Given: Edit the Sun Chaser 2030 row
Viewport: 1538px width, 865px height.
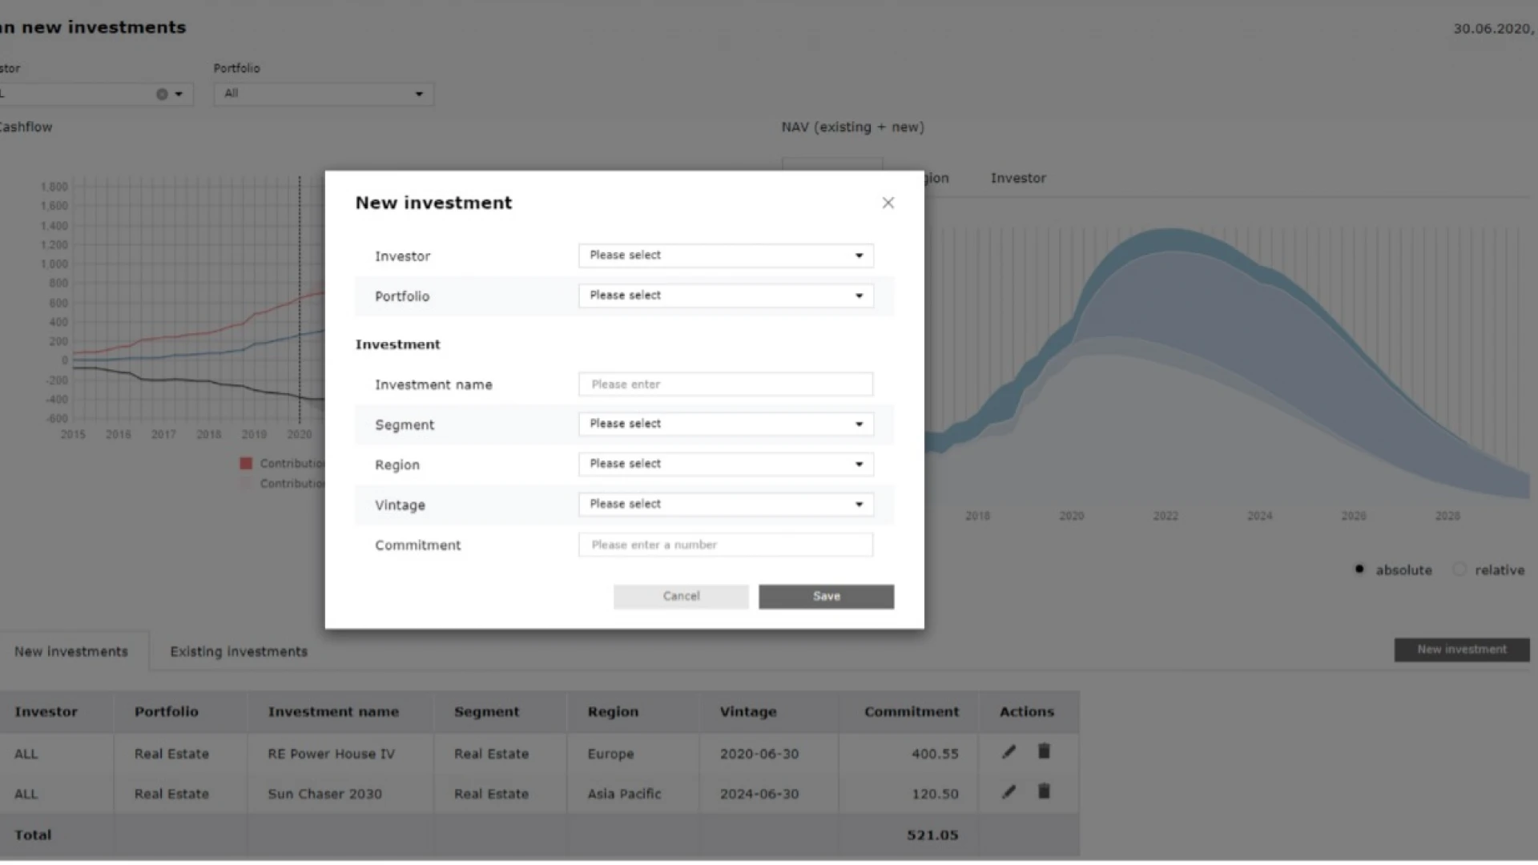Looking at the screenshot, I should tap(1009, 792).
